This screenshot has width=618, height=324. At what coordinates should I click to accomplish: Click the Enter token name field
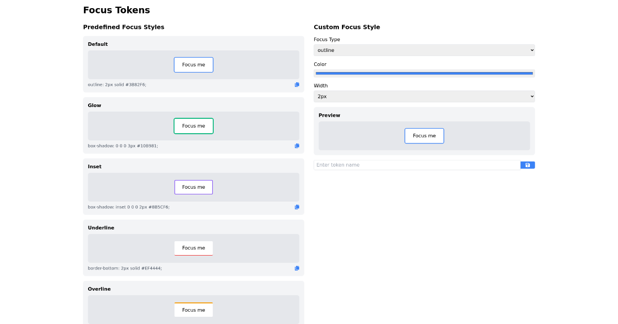pos(416,165)
